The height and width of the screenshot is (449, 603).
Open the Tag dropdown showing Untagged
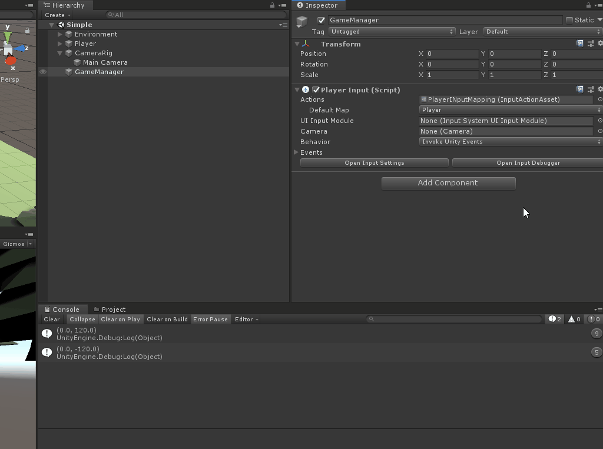(x=392, y=31)
